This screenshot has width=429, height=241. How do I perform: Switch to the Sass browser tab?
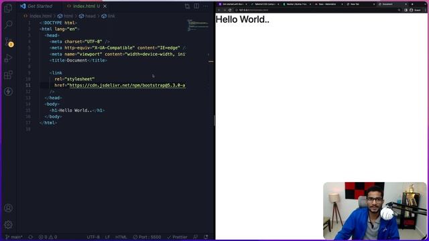click(x=329, y=5)
